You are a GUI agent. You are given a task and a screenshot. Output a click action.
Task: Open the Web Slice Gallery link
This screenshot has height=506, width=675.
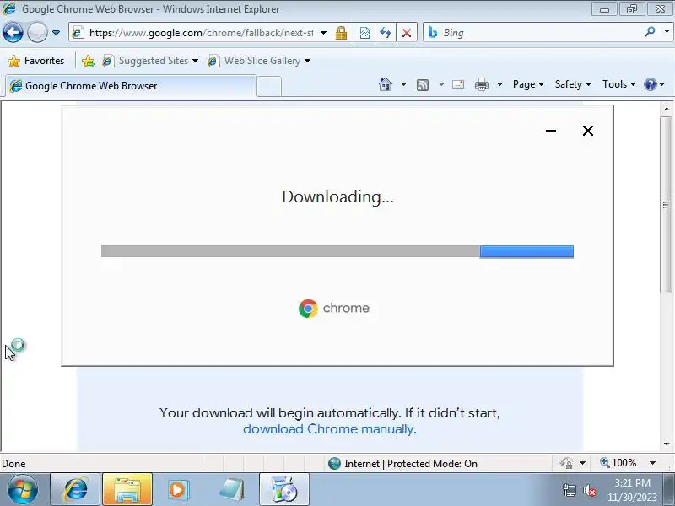(x=257, y=61)
